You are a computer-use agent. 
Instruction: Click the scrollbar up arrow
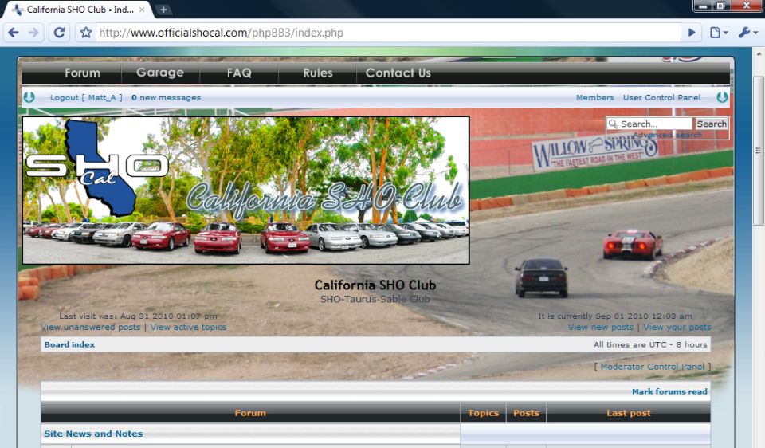pos(758,53)
